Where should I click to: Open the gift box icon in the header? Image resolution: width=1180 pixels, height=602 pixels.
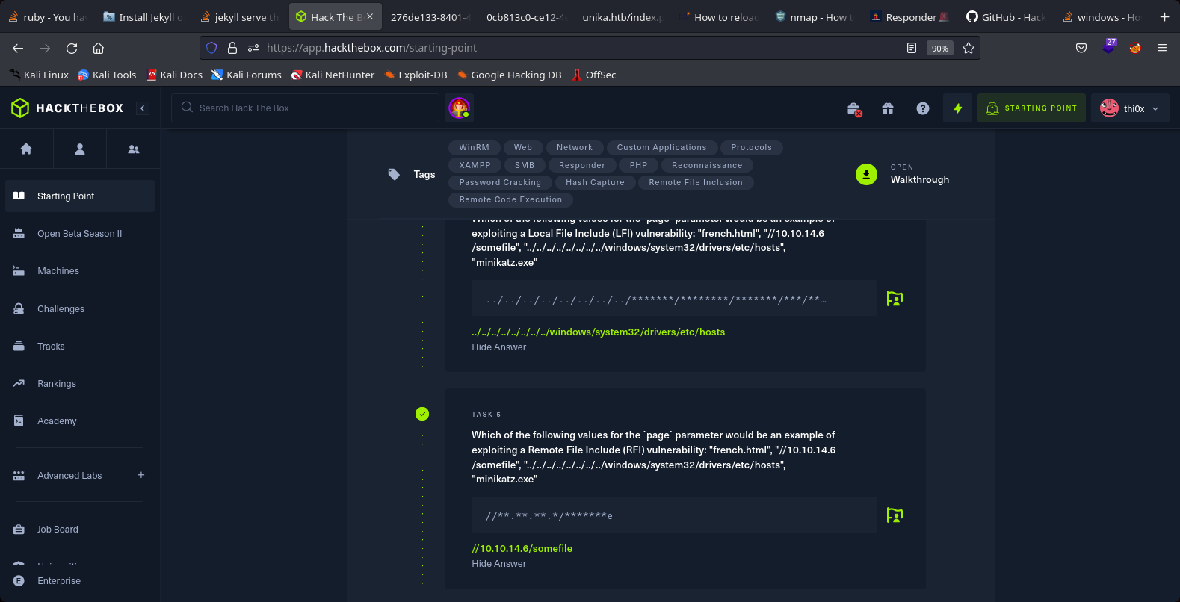[888, 108]
